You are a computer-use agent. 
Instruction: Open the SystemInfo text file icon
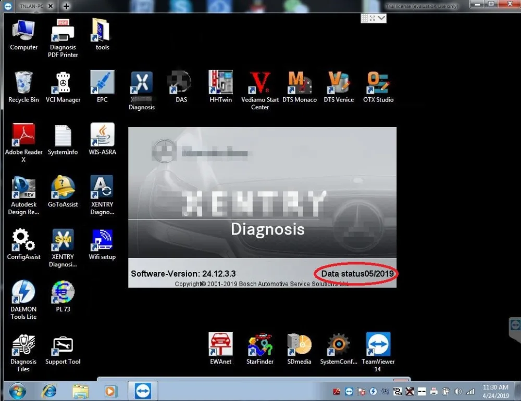click(x=63, y=139)
